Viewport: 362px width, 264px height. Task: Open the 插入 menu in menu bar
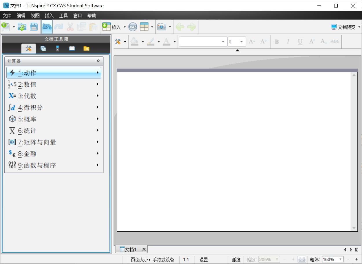[x=49, y=16]
